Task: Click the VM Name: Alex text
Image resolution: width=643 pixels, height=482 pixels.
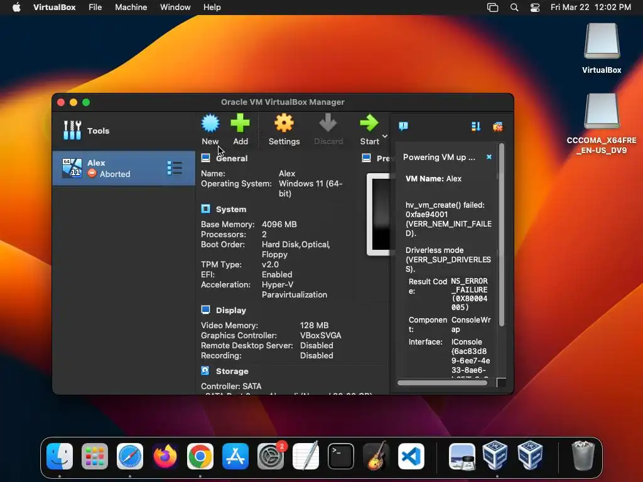Action: pyautogui.click(x=433, y=179)
